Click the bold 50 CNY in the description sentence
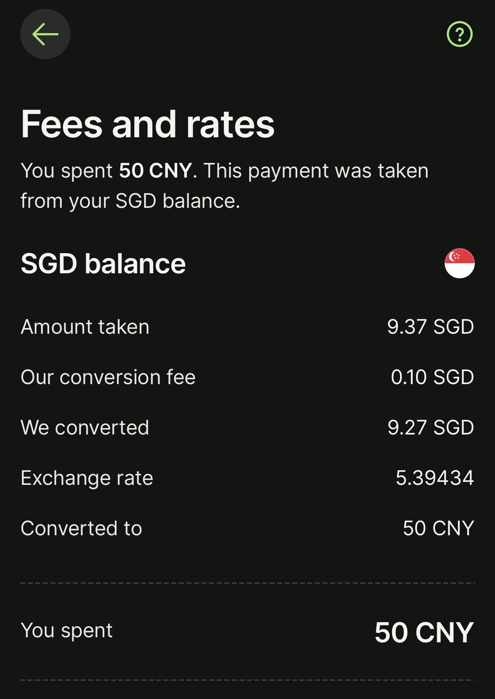 [x=155, y=170]
